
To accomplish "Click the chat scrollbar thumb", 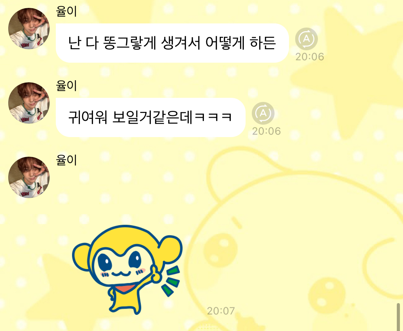I will click(x=399, y=317).
